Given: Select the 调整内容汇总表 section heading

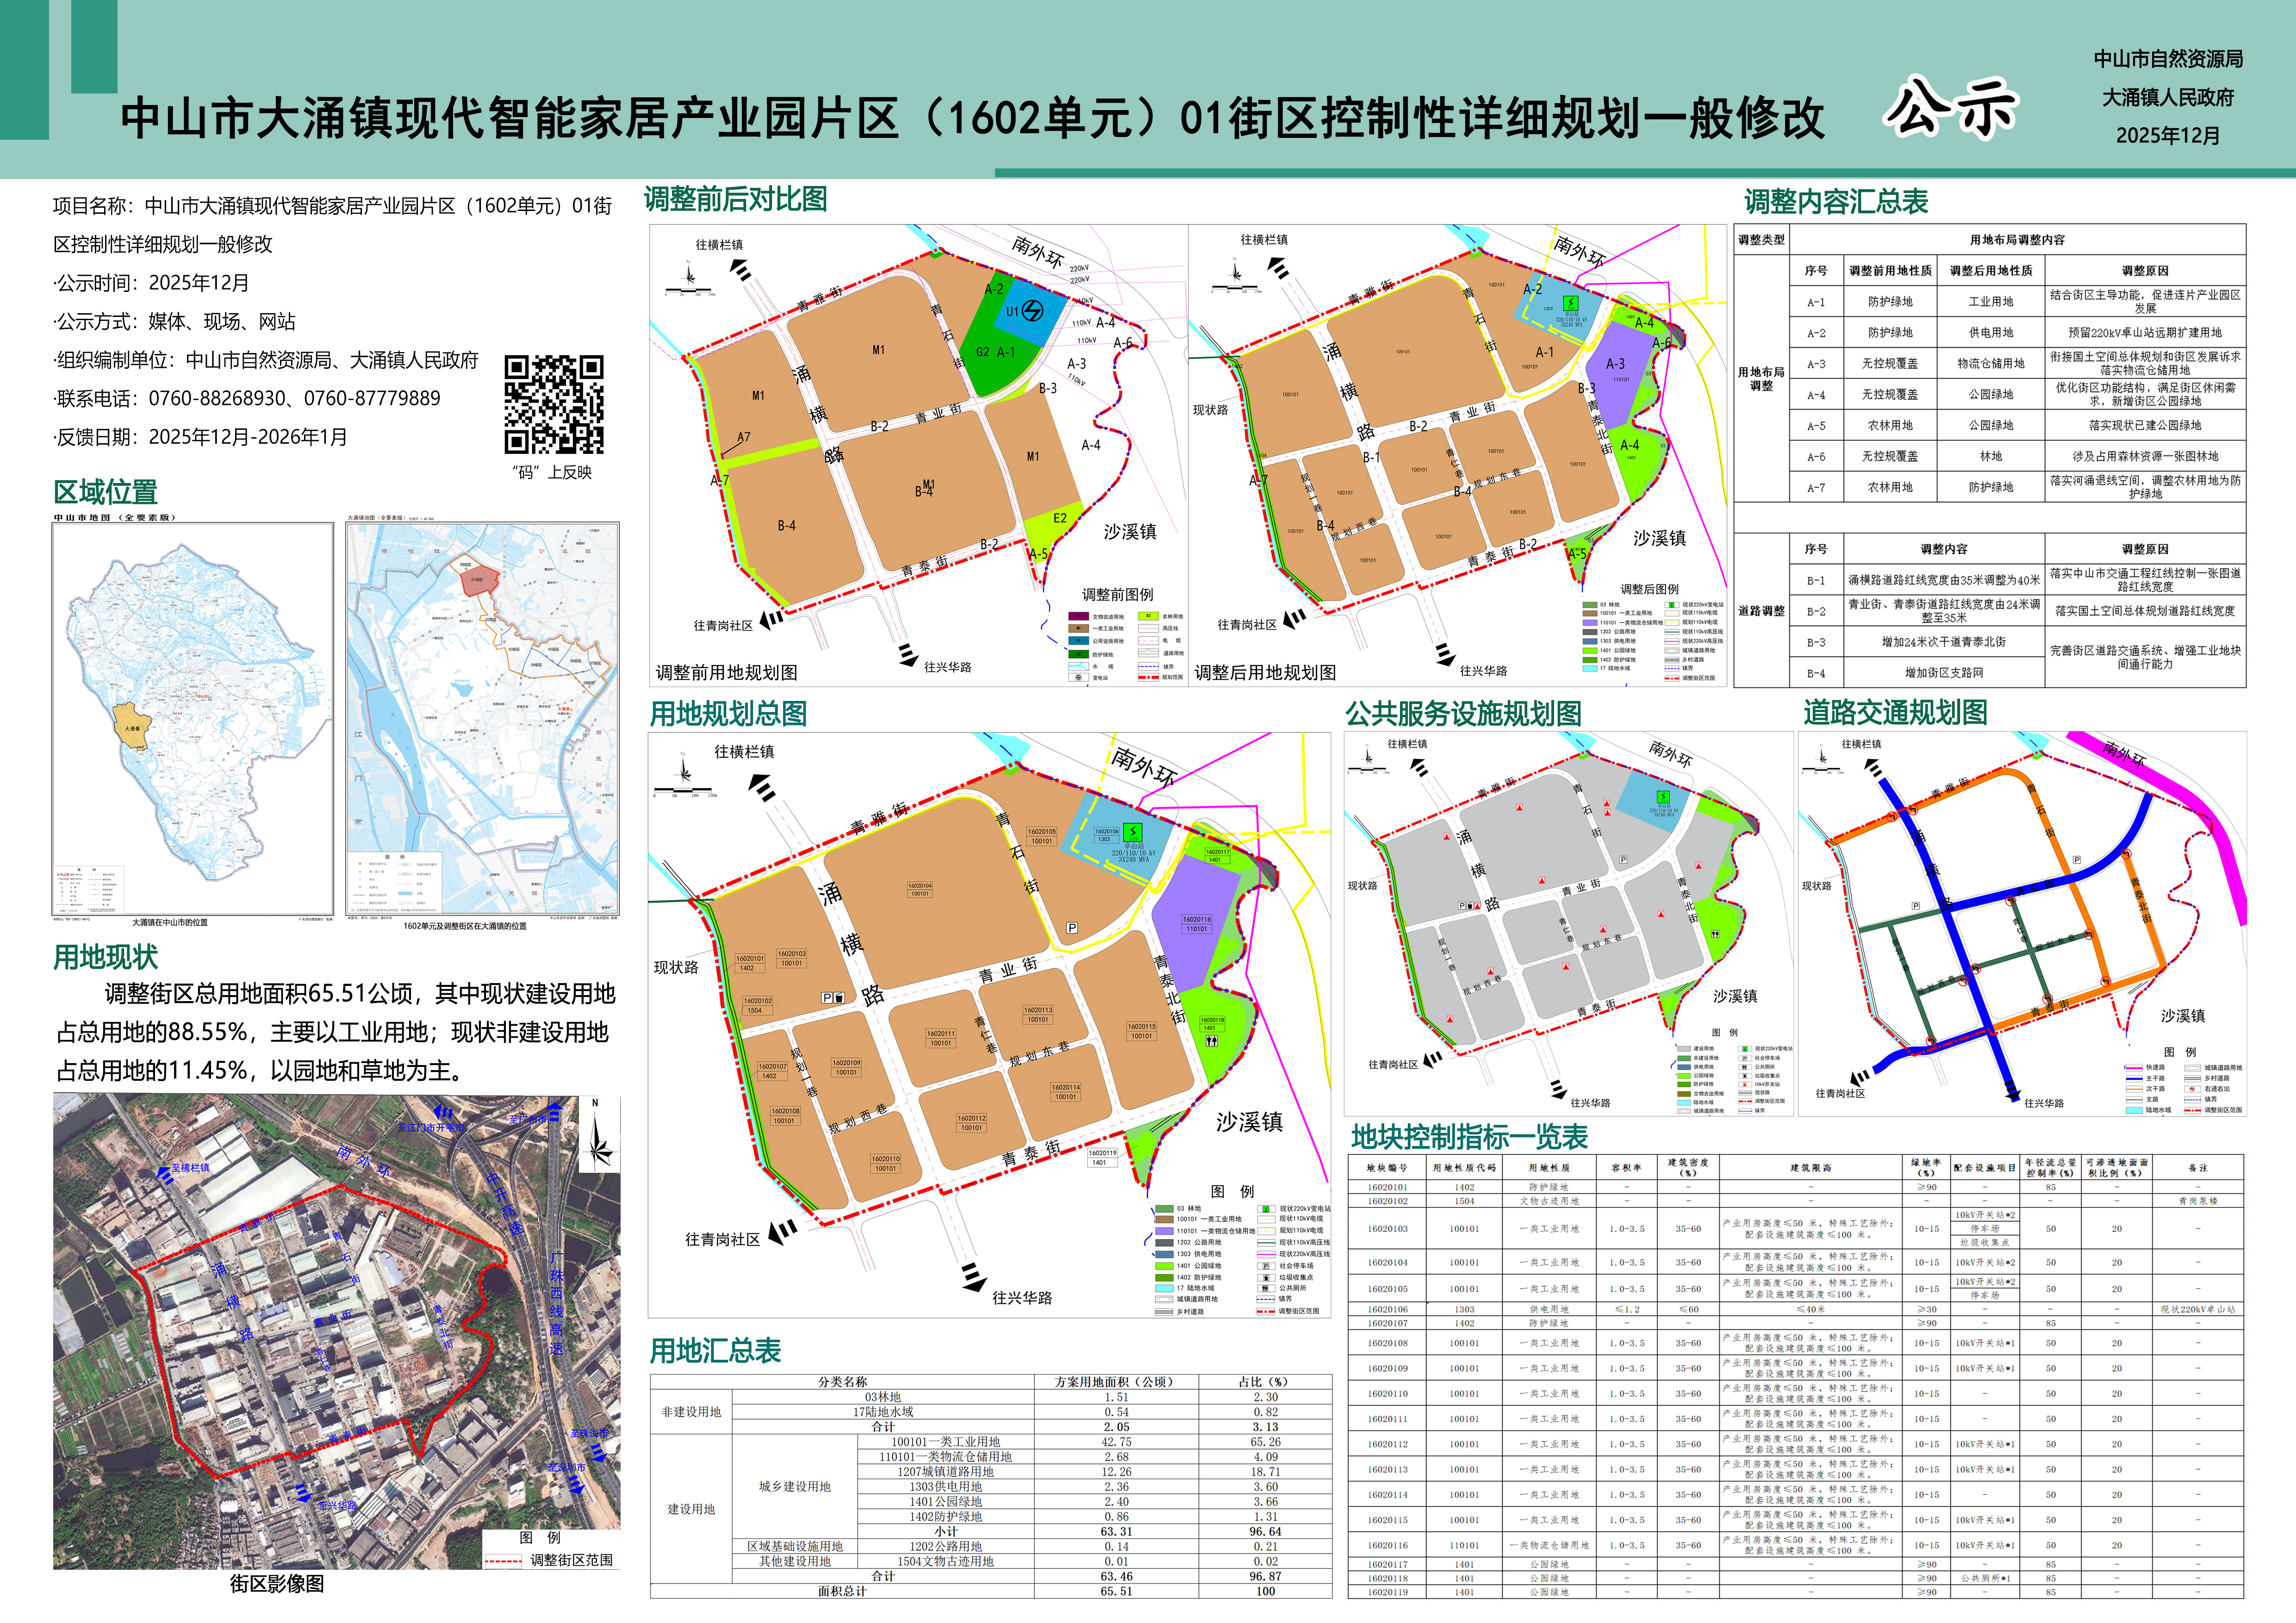Looking at the screenshot, I should (x=1836, y=202).
